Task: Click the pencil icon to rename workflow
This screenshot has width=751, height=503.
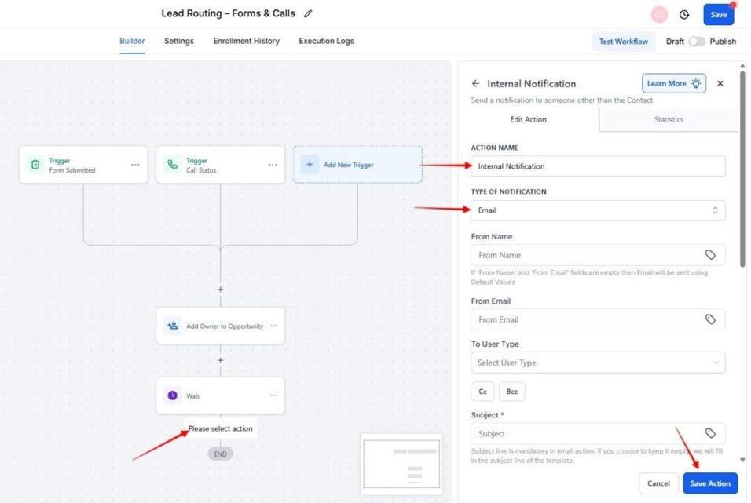Action: [x=308, y=14]
